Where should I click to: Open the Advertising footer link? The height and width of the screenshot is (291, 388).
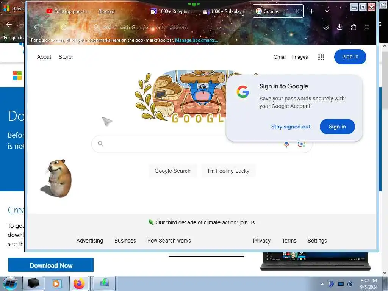(89, 241)
